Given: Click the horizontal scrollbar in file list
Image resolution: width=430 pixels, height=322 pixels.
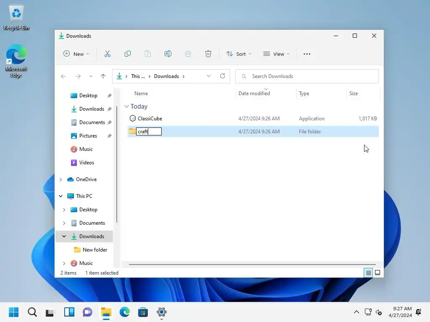Looking at the screenshot, I should [x=252, y=265].
